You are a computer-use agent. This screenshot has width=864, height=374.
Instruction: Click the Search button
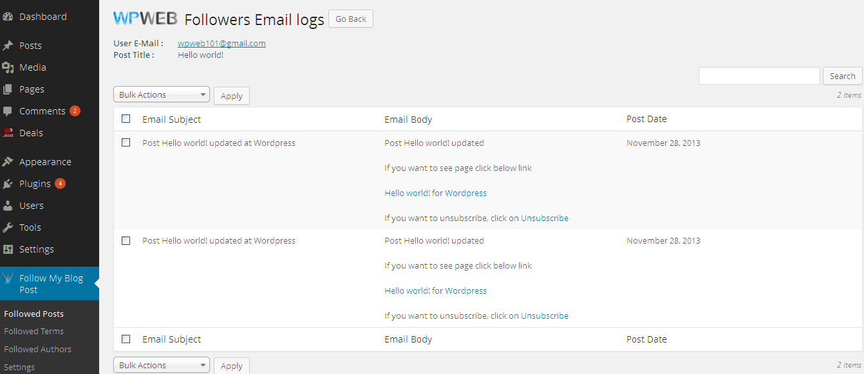click(842, 76)
